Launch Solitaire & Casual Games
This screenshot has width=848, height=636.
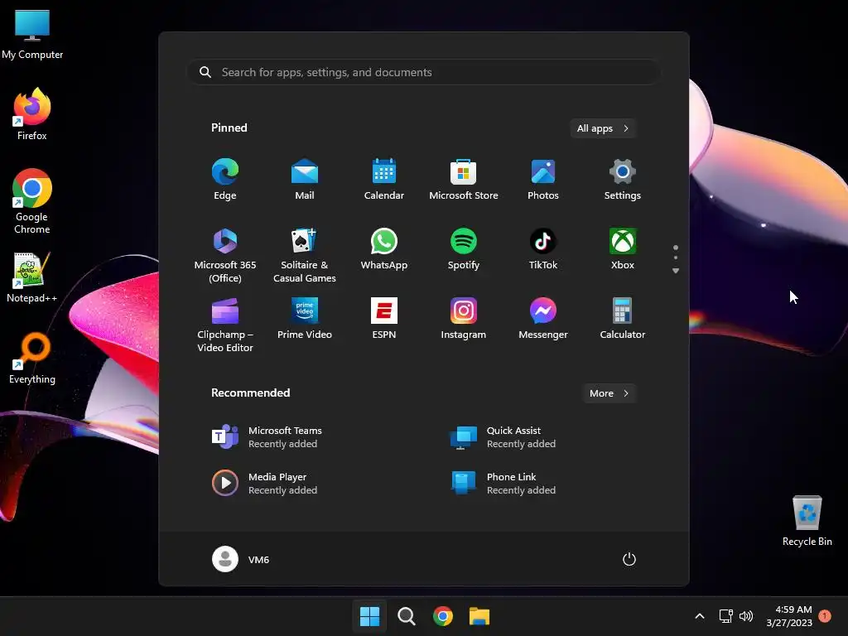point(305,255)
